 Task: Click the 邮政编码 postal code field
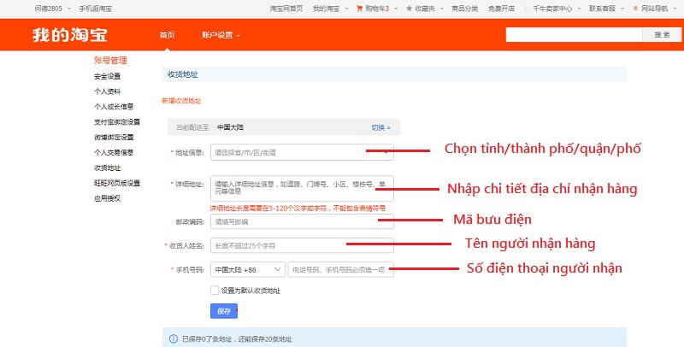302,221
